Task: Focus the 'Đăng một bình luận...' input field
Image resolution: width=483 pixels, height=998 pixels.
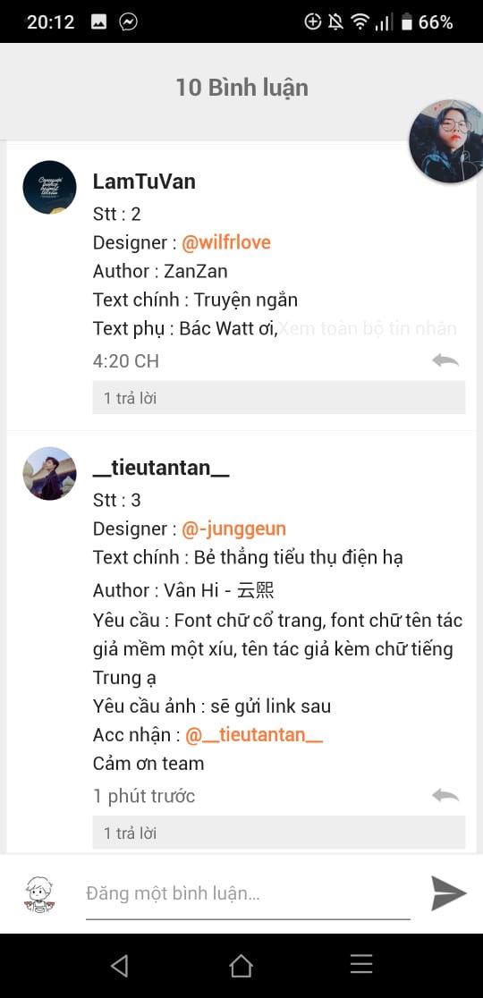Action: click(x=248, y=893)
